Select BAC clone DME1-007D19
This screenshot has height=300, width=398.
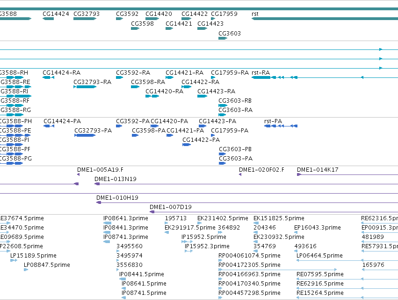click(171, 207)
